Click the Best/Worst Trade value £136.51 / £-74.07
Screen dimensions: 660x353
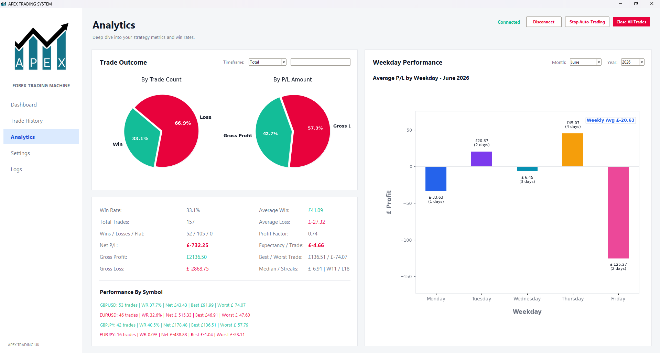point(328,257)
